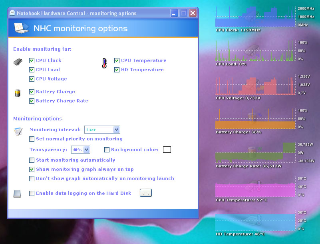Expand the Transparency percentage dropdown

[x=87, y=150]
